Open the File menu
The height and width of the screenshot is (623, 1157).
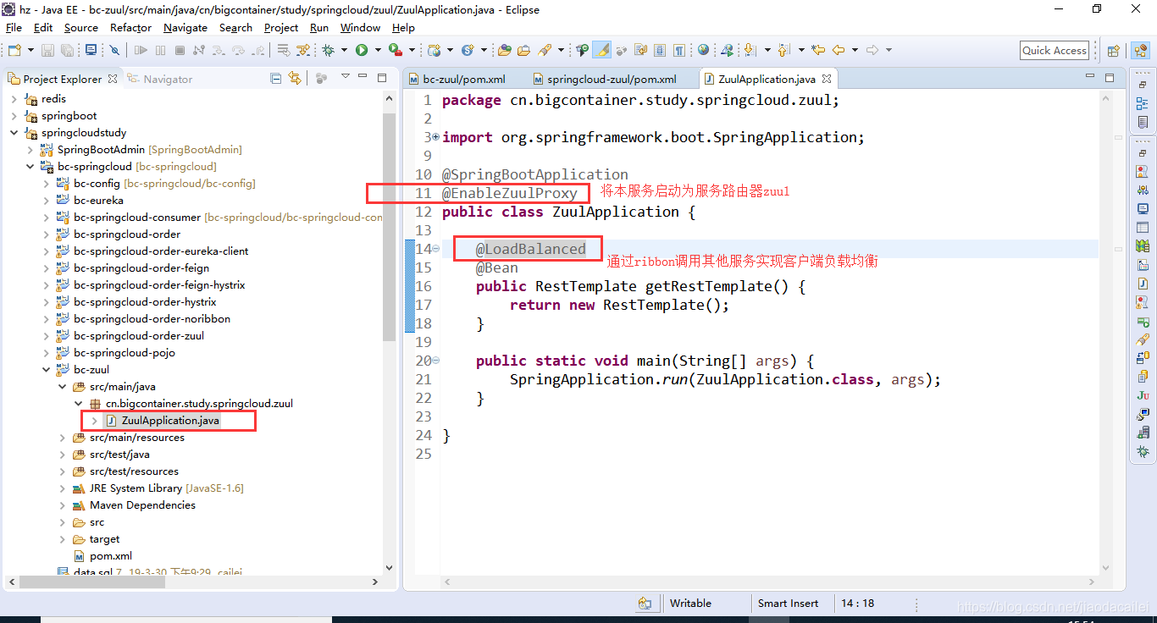pyautogui.click(x=14, y=27)
